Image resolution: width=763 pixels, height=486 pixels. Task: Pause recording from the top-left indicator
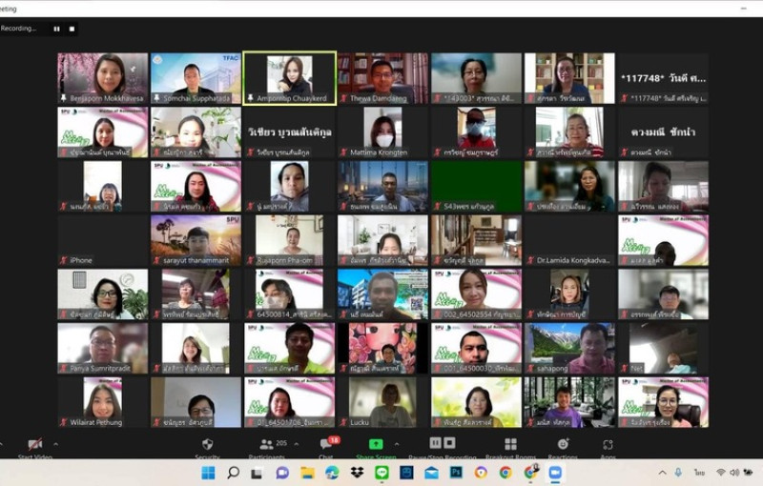click(x=56, y=29)
